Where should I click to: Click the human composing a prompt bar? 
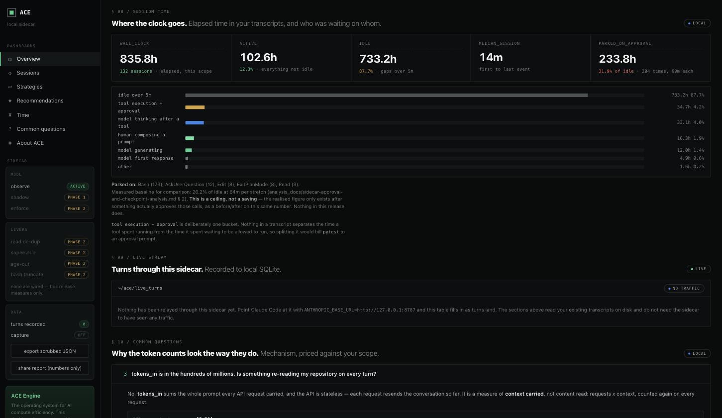[x=190, y=138]
